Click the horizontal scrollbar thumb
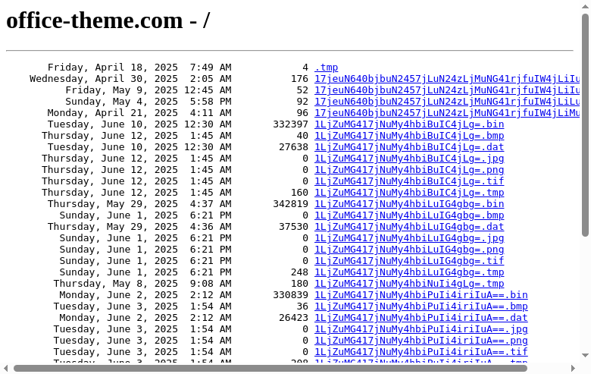Viewport: 591px width, 374px height. tap(270, 368)
